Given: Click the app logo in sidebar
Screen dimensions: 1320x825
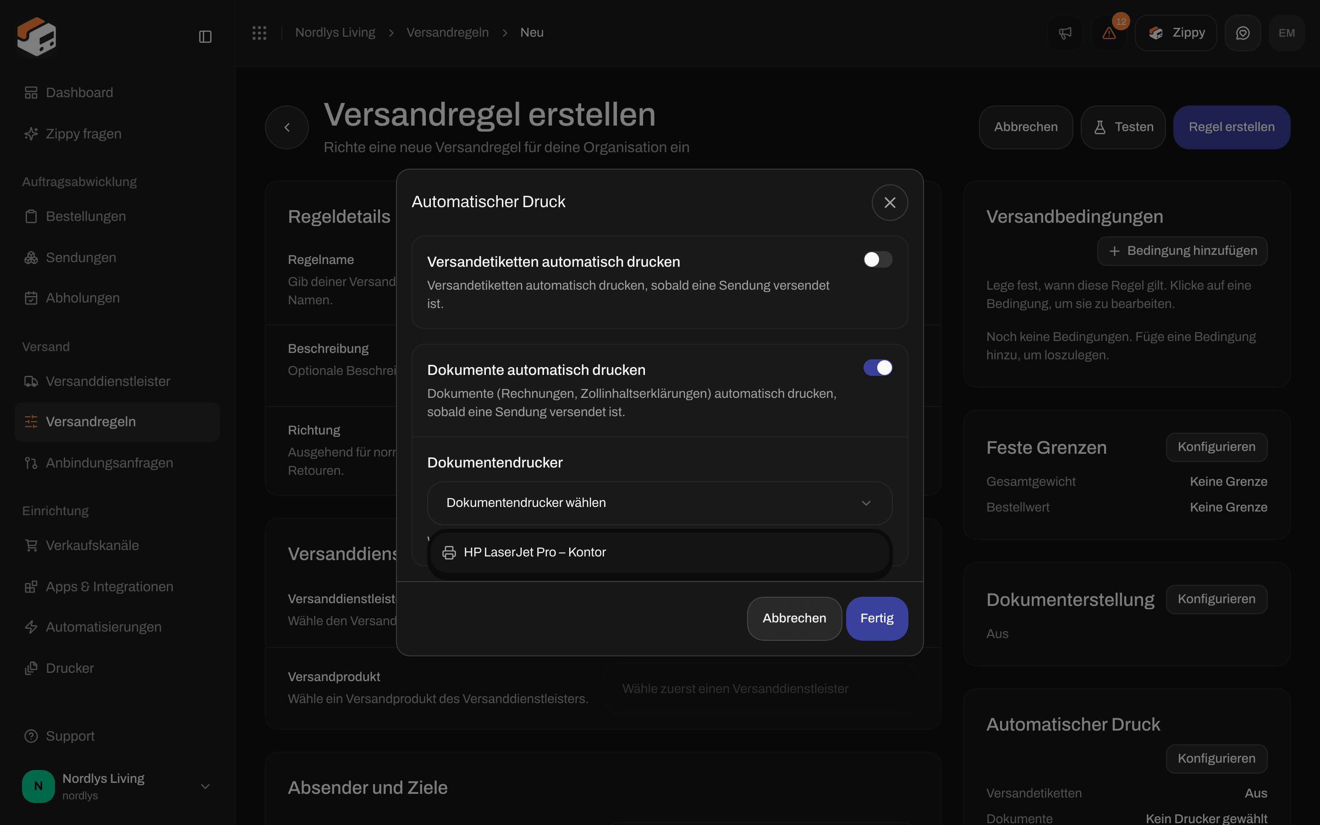Looking at the screenshot, I should click(x=37, y=37).
